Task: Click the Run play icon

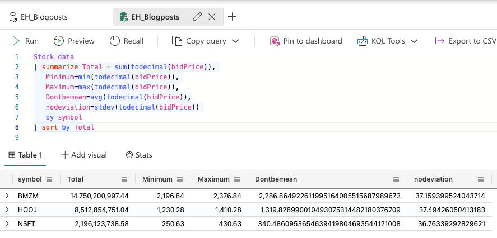Action: coord(16,41)
